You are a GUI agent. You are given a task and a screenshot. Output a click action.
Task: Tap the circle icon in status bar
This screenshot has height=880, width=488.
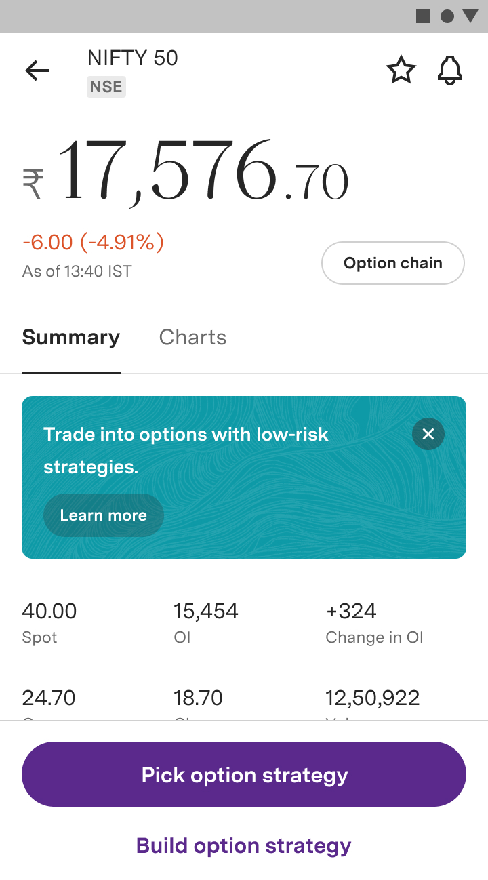(447, 16)
